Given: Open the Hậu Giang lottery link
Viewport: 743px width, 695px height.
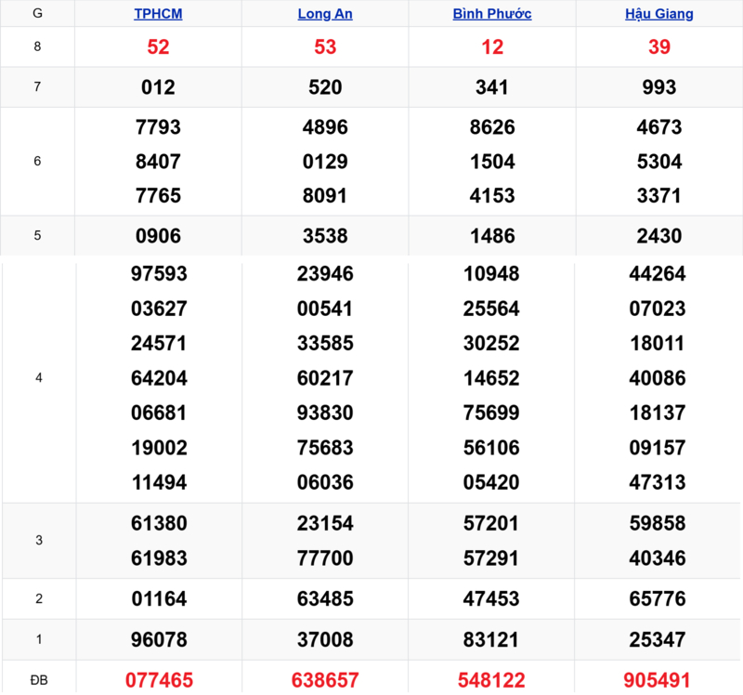Looking at the screenshot, I should pos(659,14).
